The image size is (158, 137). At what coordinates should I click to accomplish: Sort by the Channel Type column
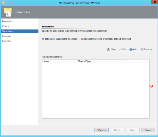102,61
